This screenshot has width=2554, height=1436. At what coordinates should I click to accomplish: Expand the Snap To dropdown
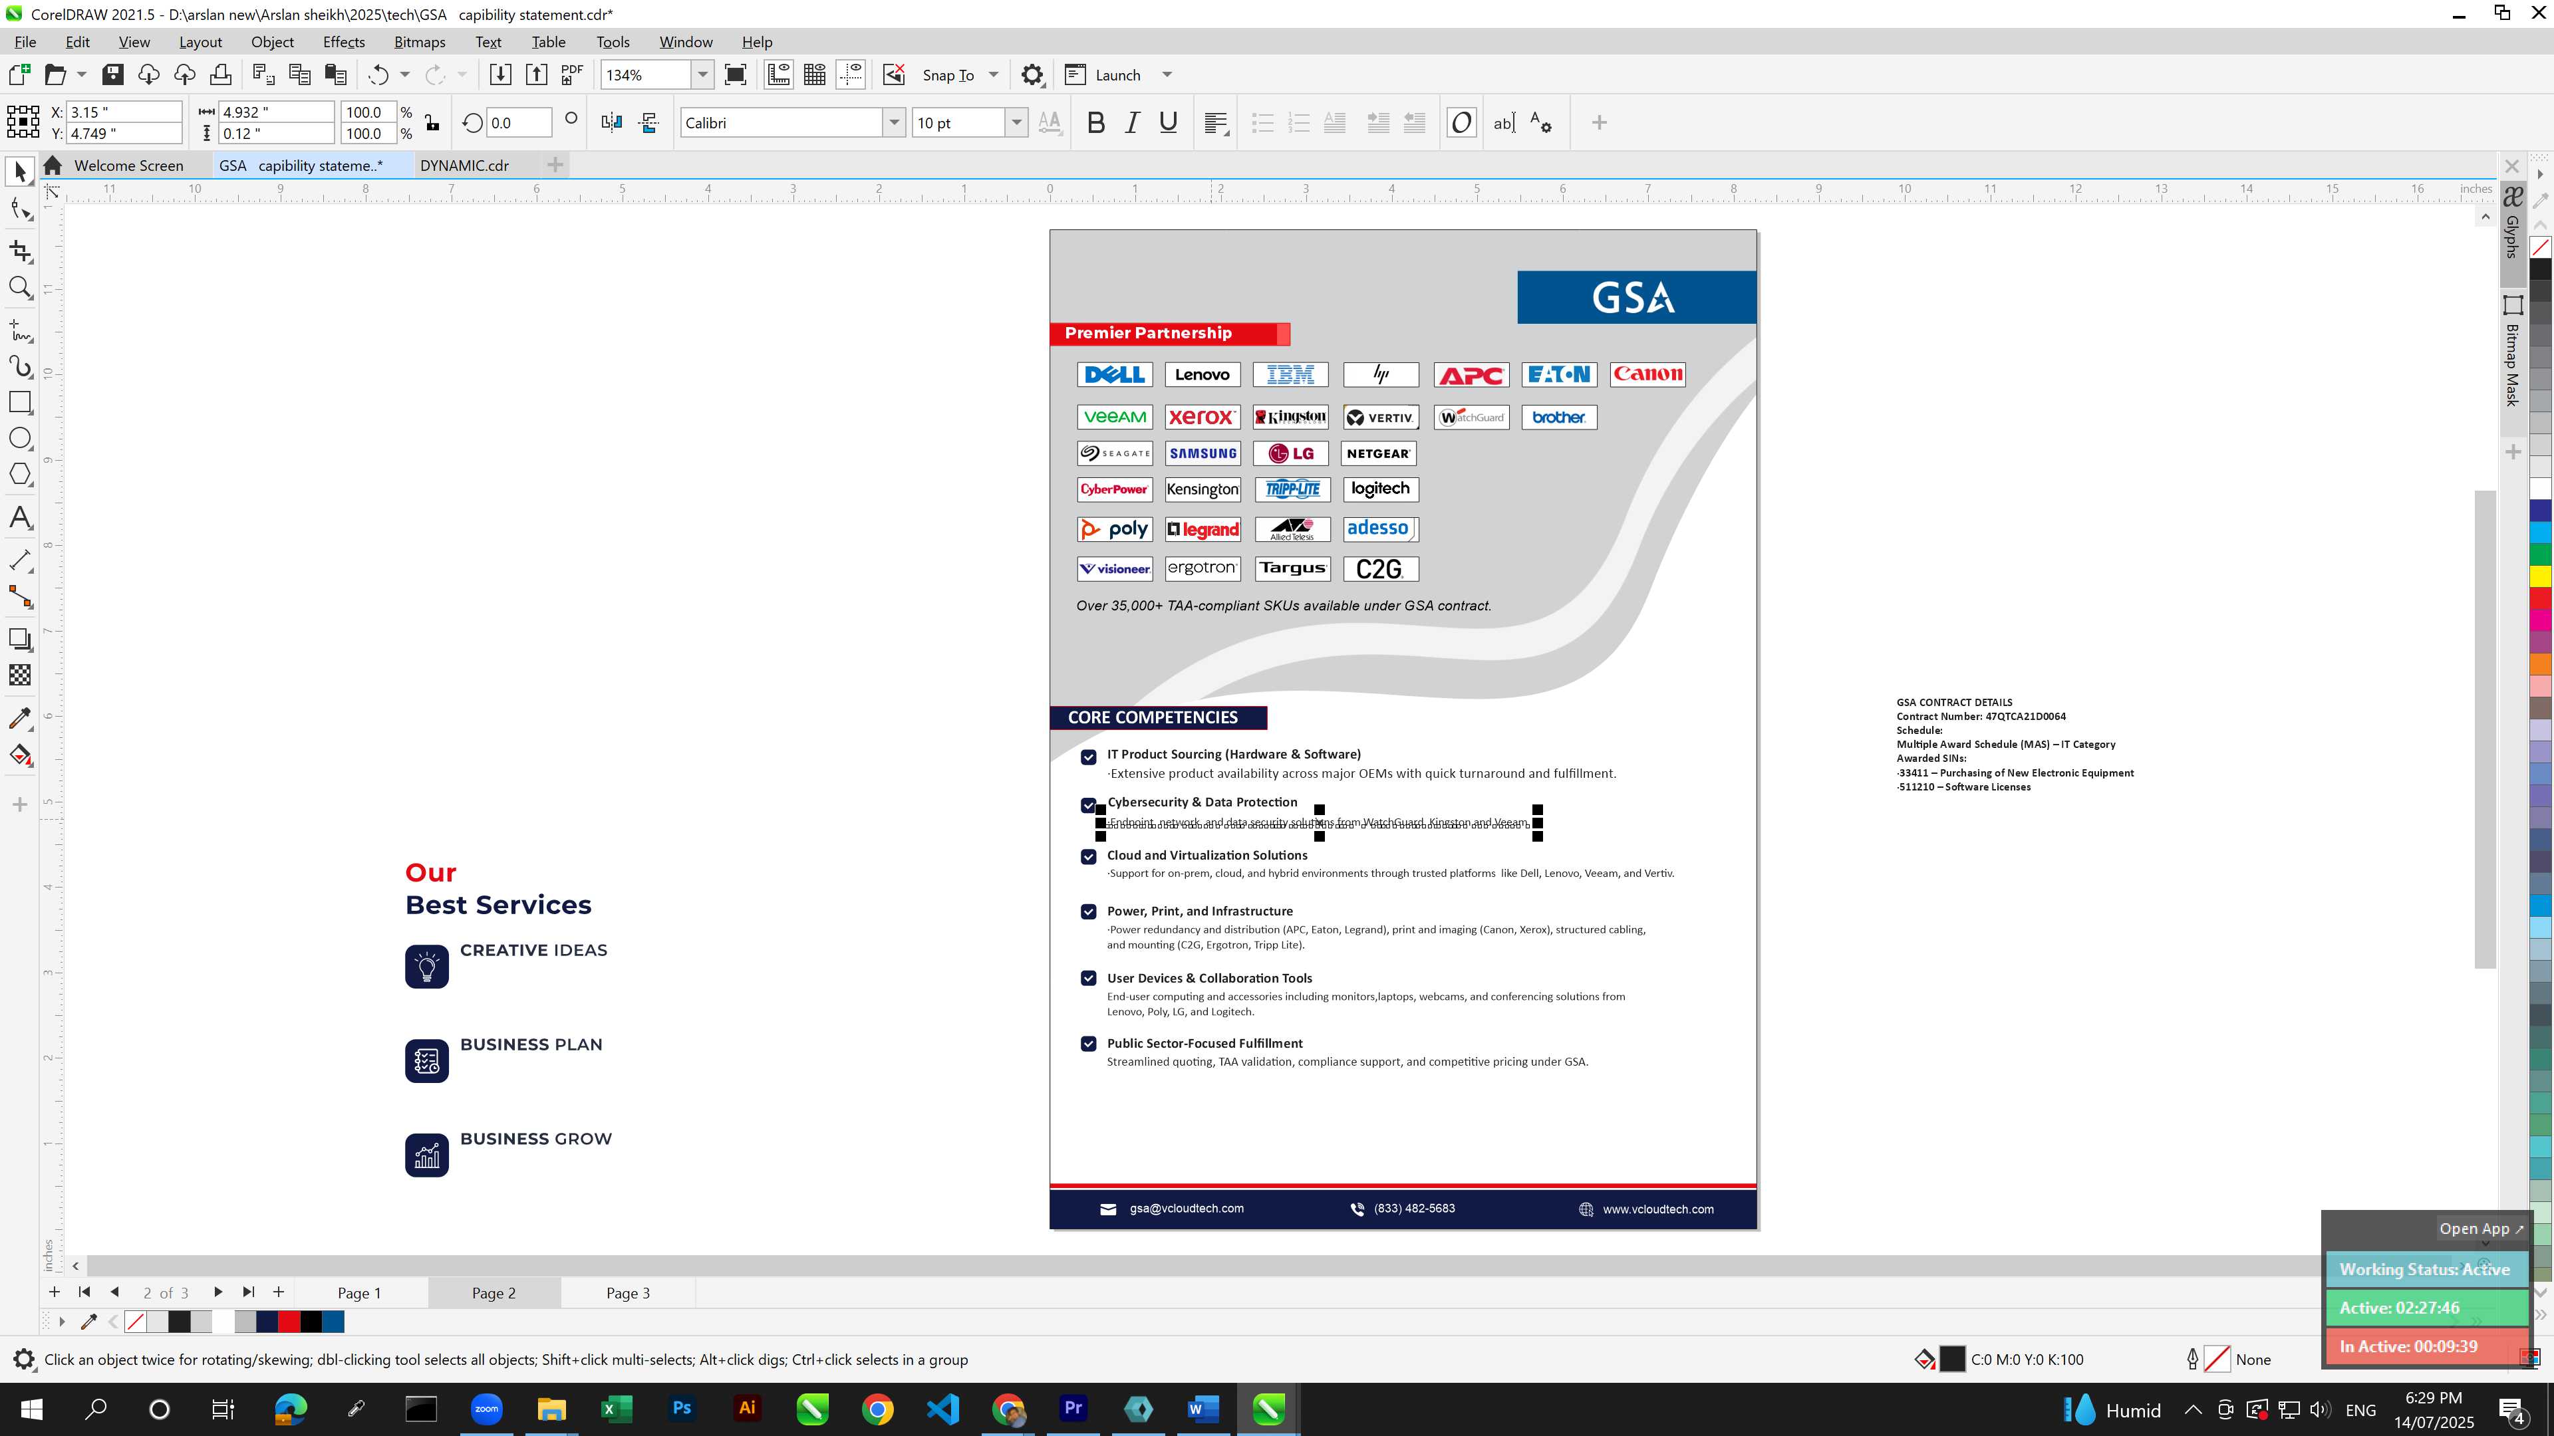[x=994, y=75]
